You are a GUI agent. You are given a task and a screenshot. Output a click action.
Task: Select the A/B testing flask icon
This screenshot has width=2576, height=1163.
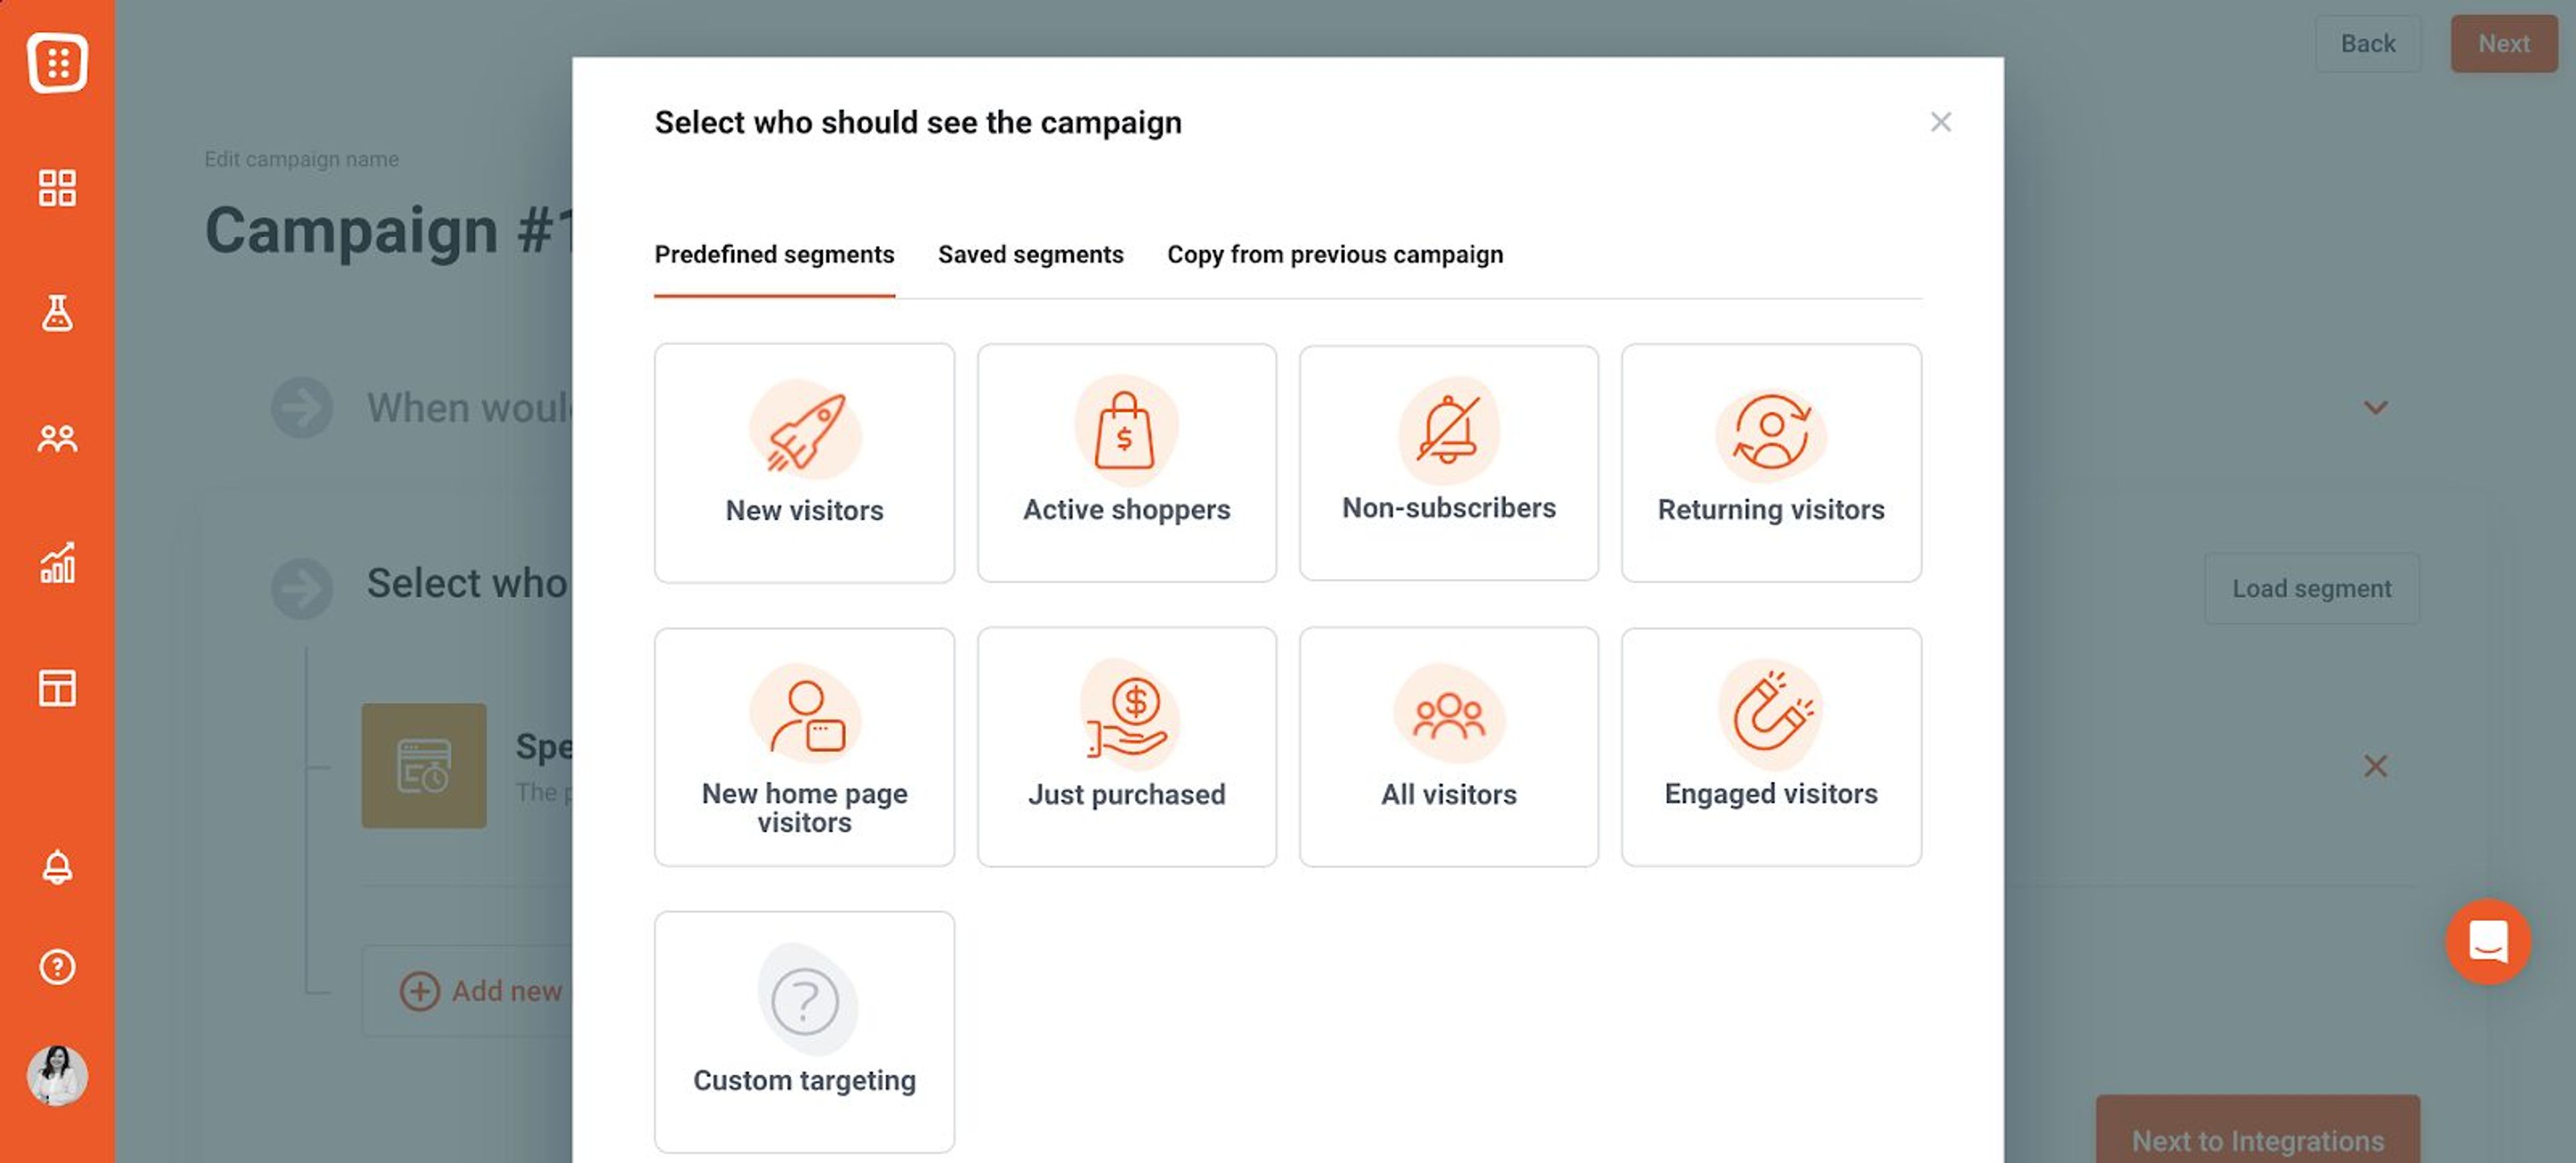pyautogui.click(x=57, y=315)
